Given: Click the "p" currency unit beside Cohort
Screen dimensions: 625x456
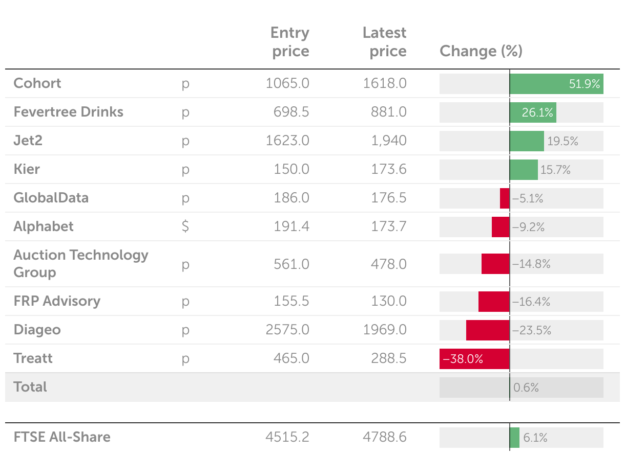Looking at the screenshot, I should 185,84.
